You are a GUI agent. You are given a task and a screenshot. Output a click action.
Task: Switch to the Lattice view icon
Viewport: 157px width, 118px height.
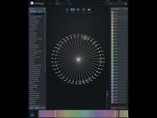(78, 10)
